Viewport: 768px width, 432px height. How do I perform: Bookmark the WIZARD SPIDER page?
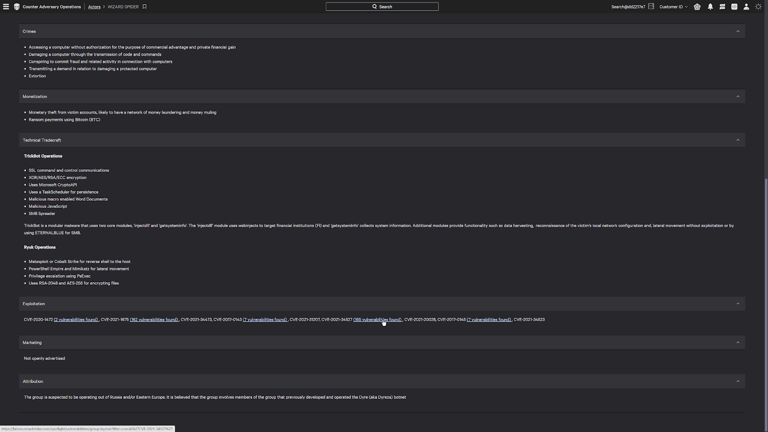click(x=144, y=7)
